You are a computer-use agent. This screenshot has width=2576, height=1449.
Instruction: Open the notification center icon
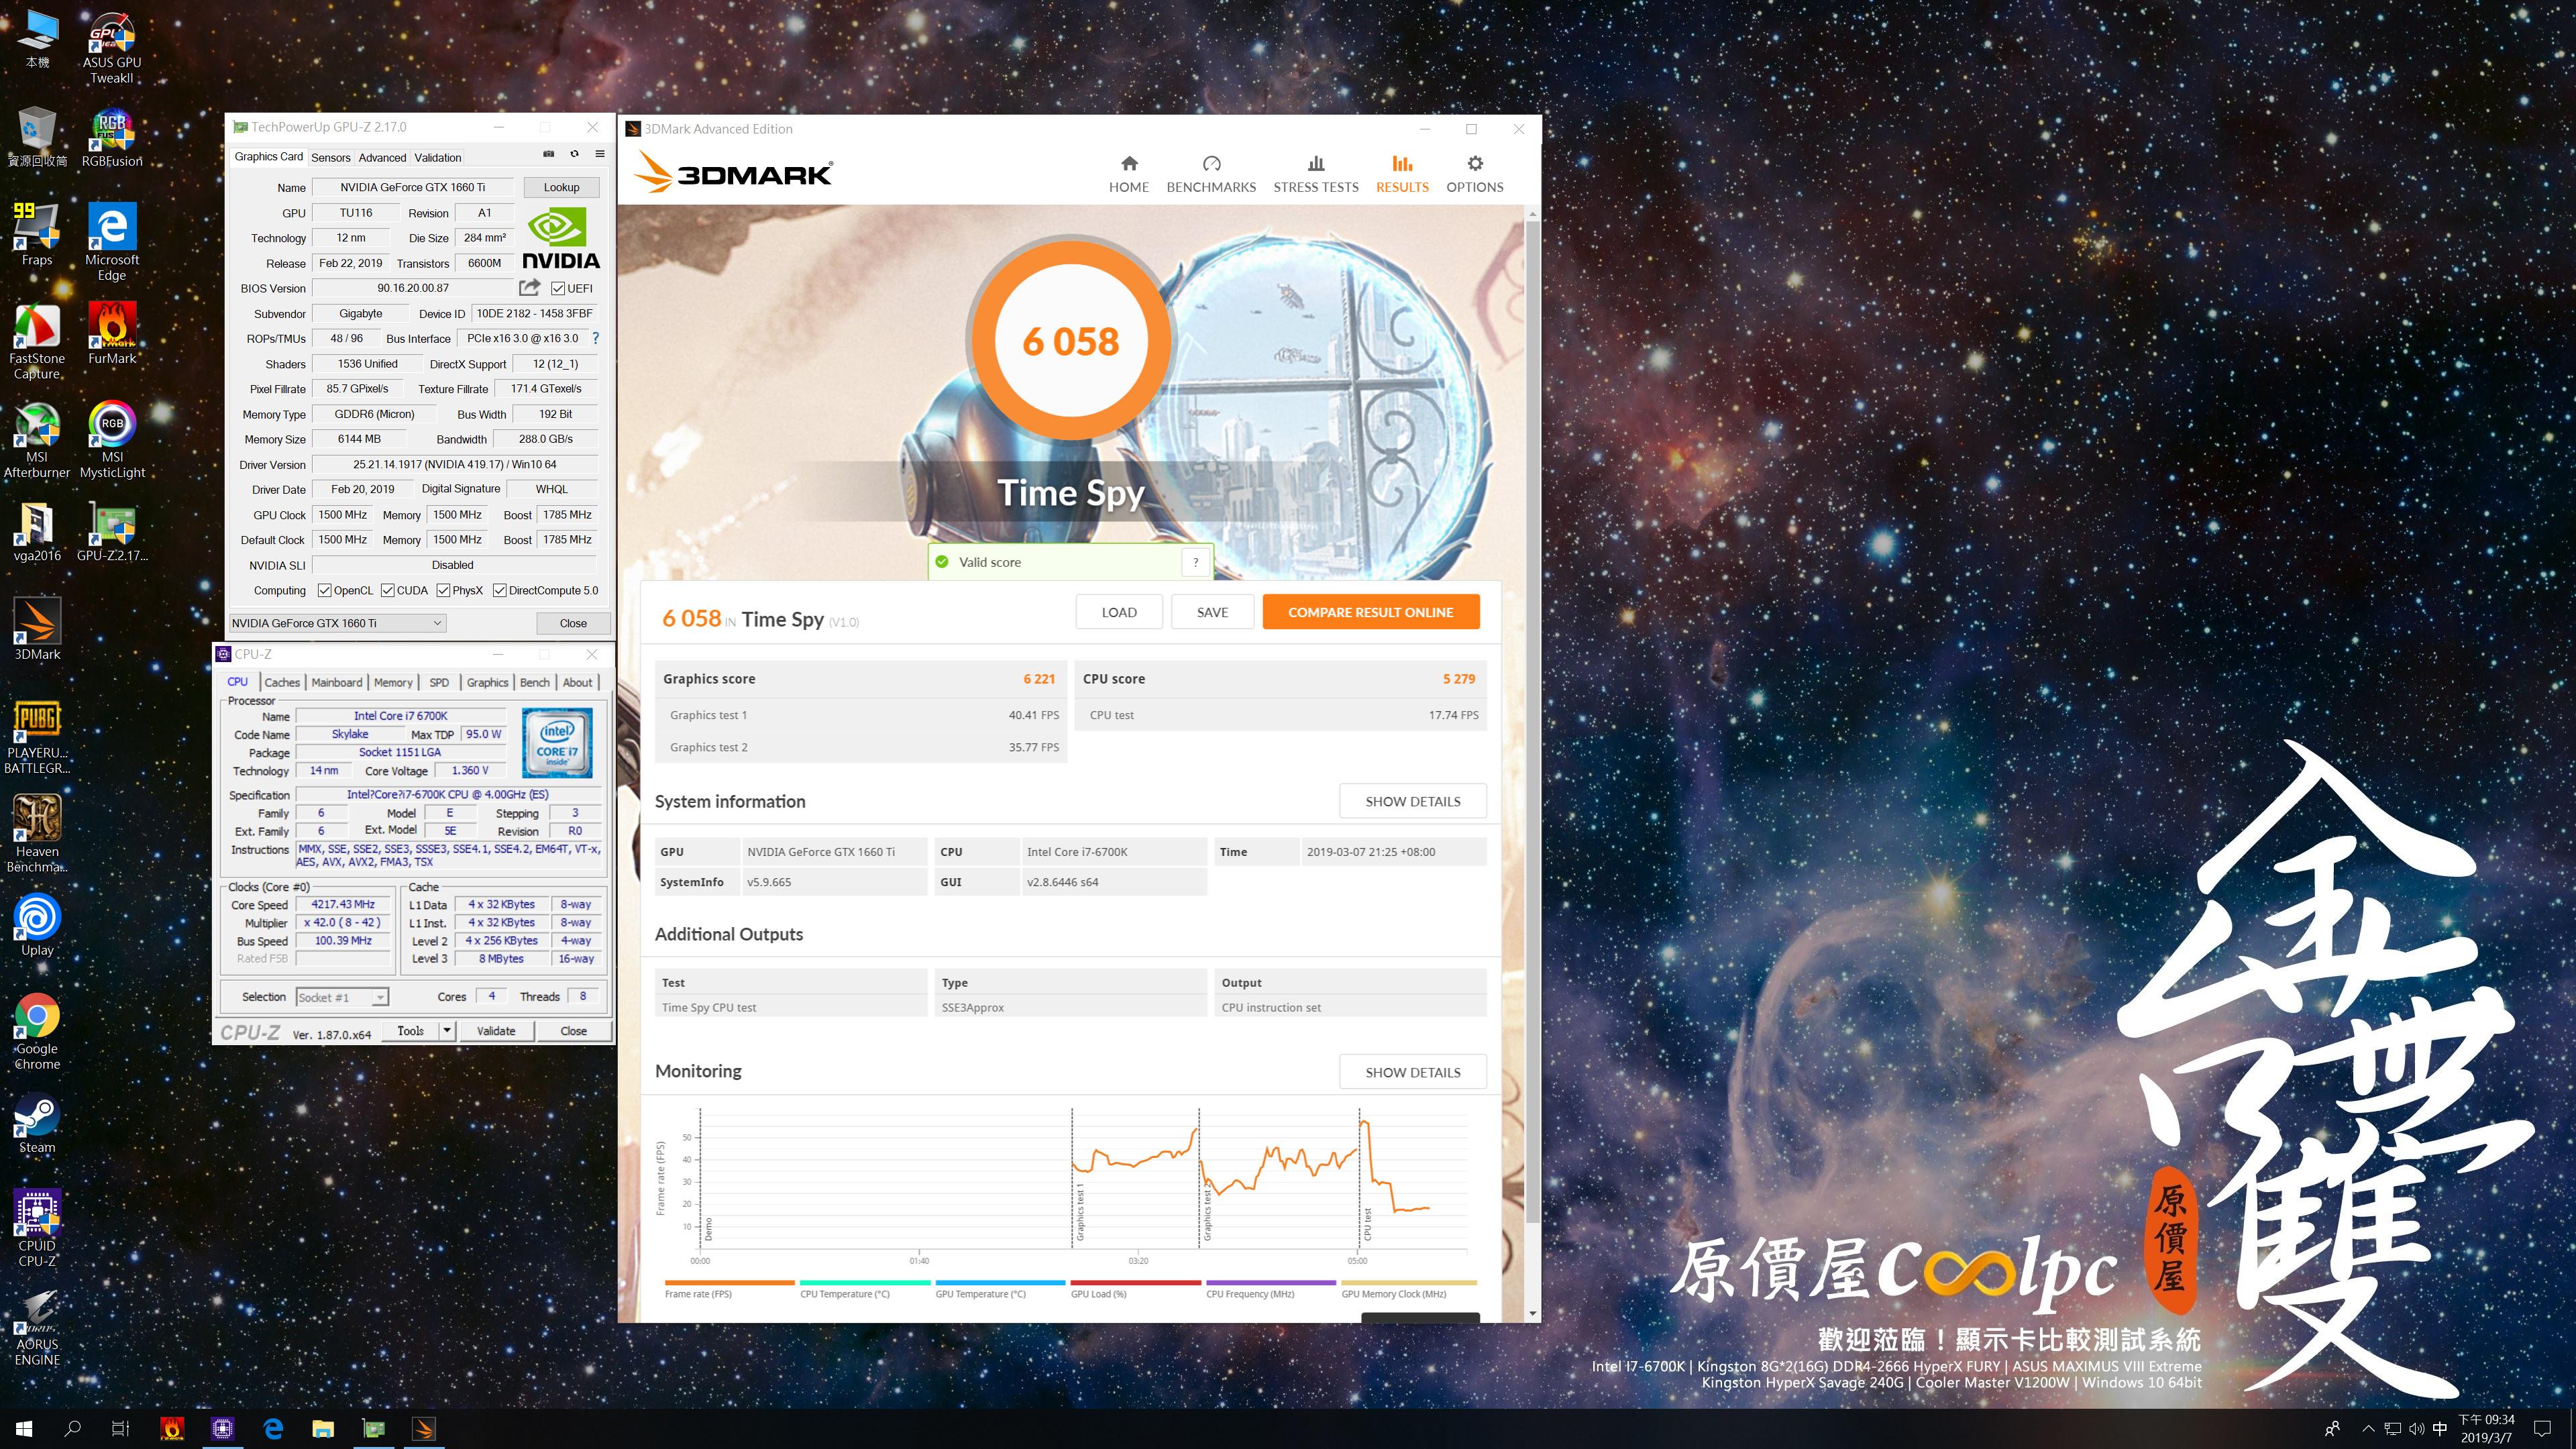pos(2542,1429)
